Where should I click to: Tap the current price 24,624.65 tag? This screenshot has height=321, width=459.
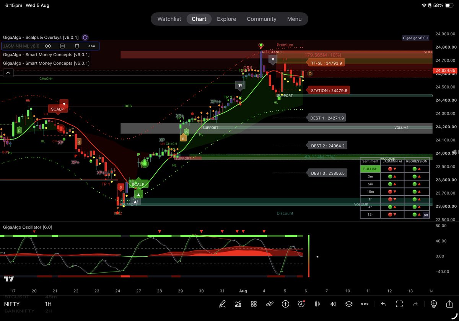coord(445,70)
